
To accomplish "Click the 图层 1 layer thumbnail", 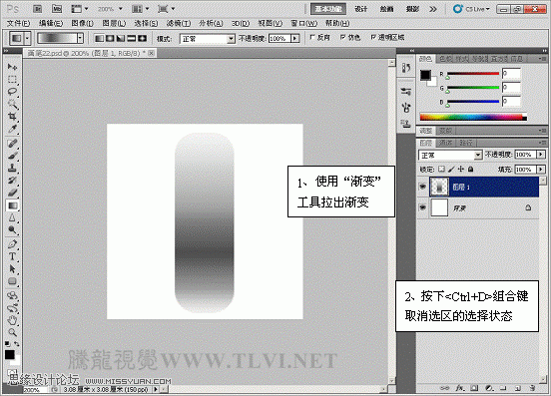I will coord(439,187).
